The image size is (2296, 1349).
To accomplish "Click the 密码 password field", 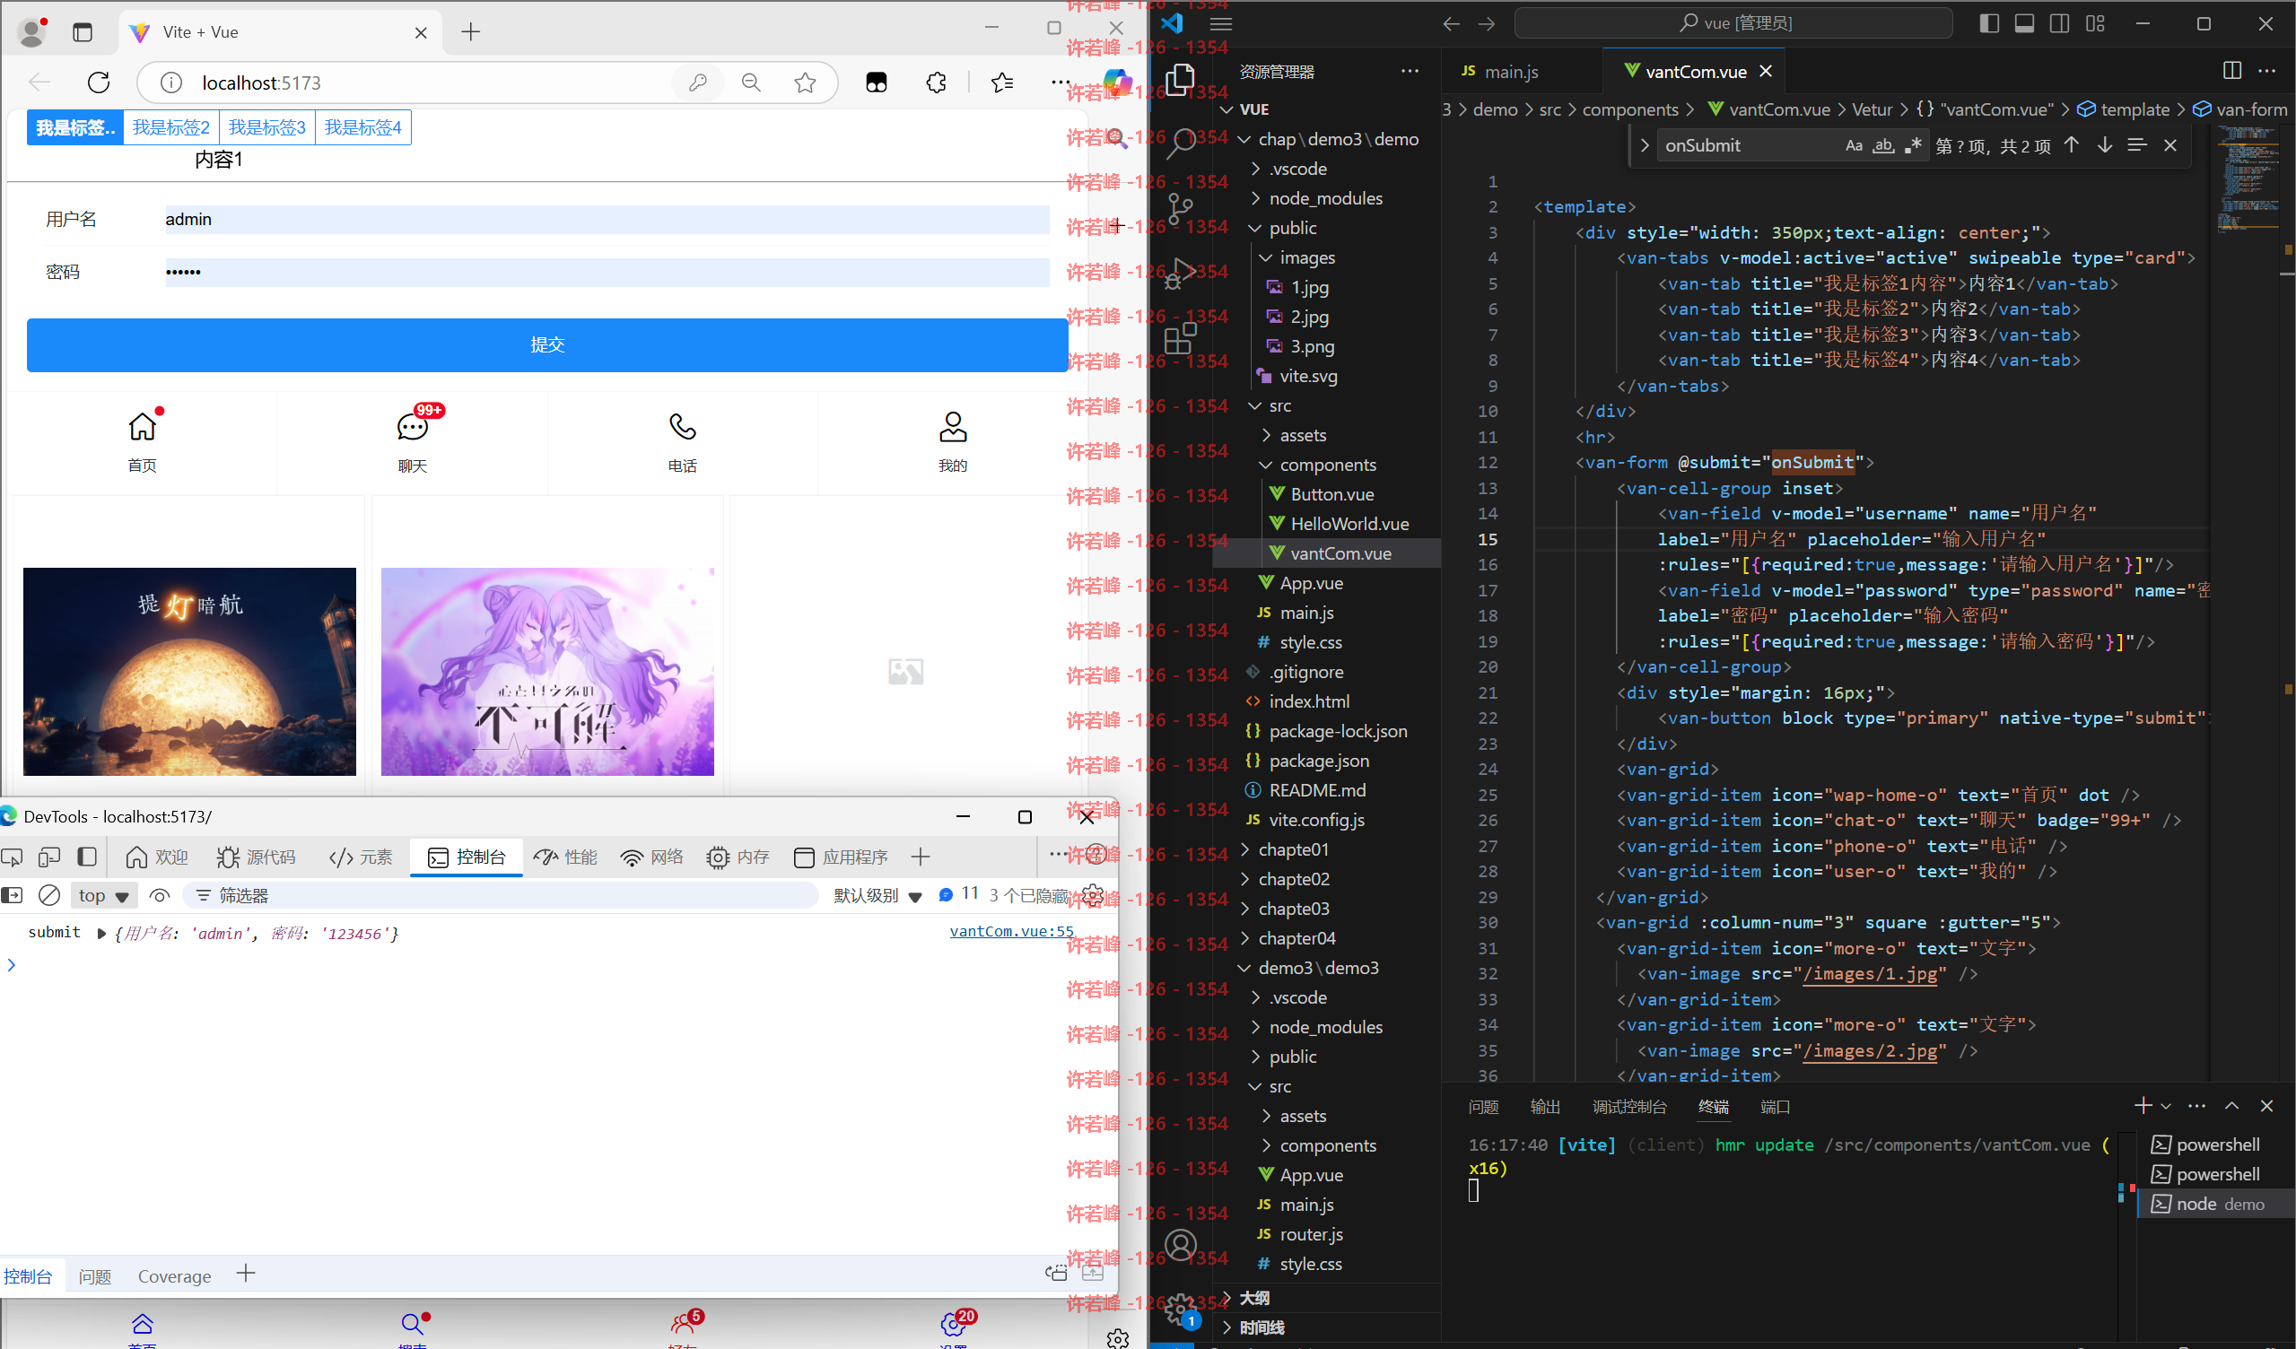I will tap(607, 273).
